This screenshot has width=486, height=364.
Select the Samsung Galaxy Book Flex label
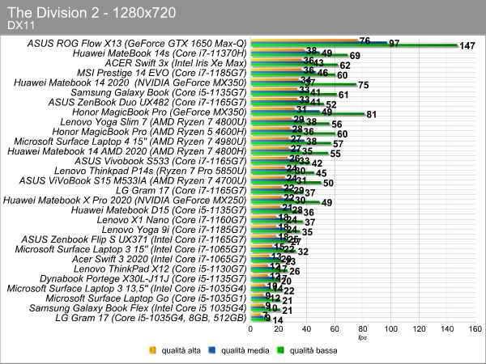(x=138, y=308)
